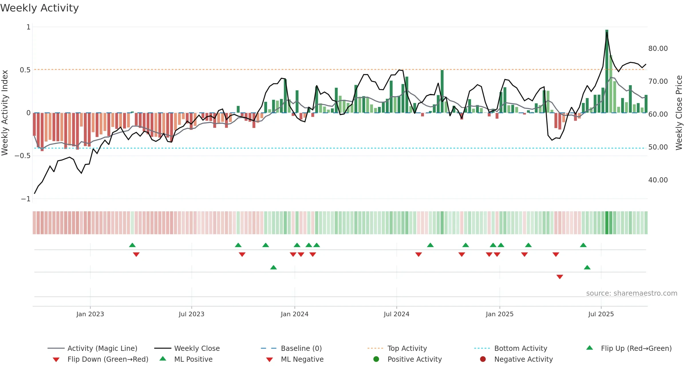Click the tallest green bar at the 2025 peak
The image size is (687, 386).
pyautogui.click(x=607, y=71)
